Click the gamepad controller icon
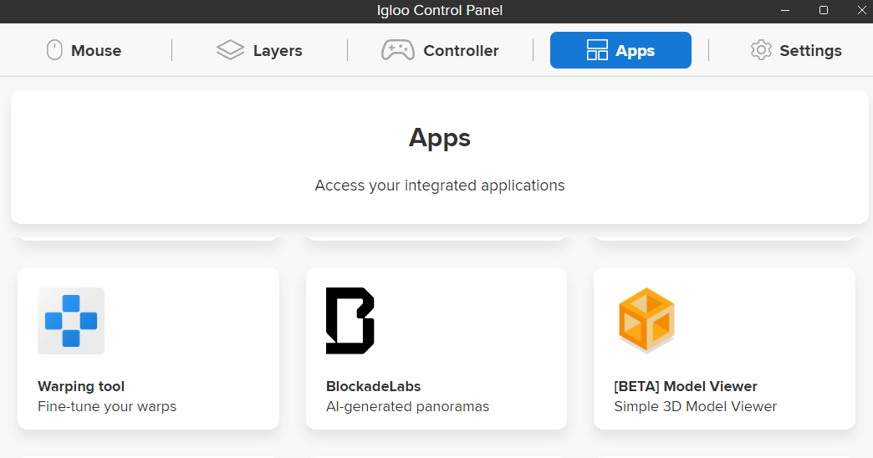The width and height of the screenshot is (873, 458). [x=397, y=50]
